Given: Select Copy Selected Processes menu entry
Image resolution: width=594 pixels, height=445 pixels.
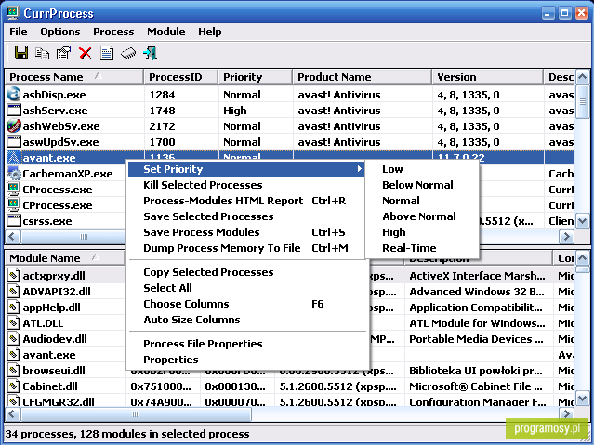Looking at the screenshot, I should (x=246, y=272).
